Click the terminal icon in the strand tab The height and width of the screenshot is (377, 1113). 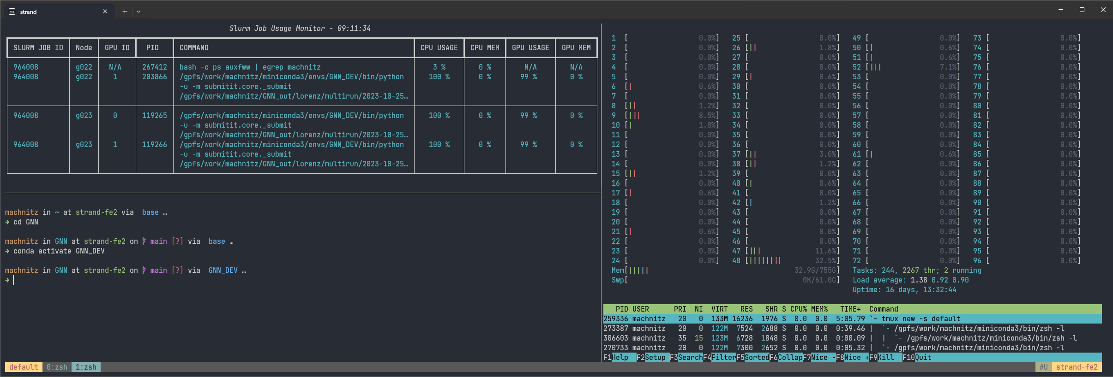coord(12,12)
